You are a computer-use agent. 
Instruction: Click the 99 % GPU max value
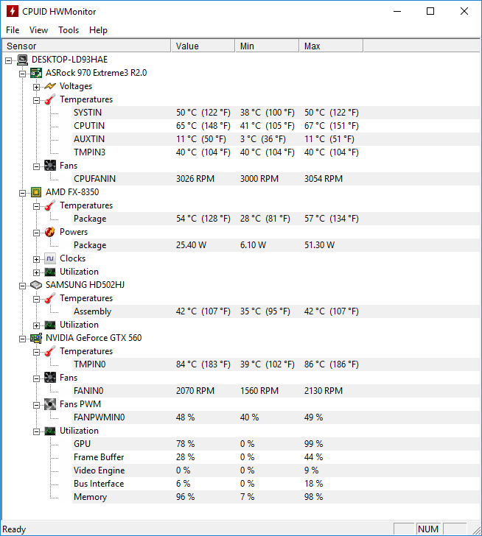pos(313,444)
